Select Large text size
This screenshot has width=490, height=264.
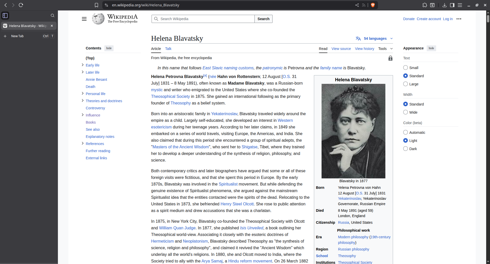tap(406, 84)
